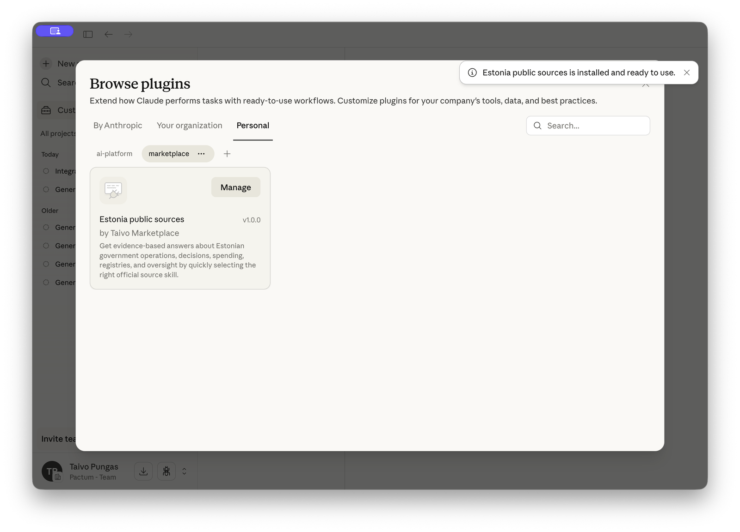Expand the Taivo Pungas account switcher
This screenshot has height=532, width=740.
(184, 471)
